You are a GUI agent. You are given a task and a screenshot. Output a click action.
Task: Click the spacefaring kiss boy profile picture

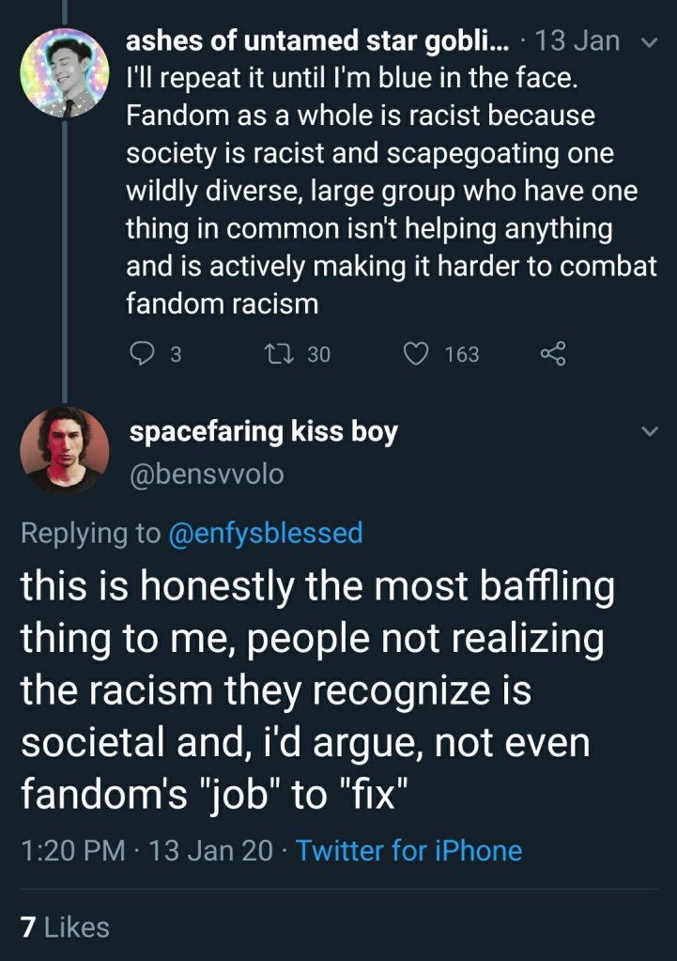pyautogui.click(x=64, y=449)
